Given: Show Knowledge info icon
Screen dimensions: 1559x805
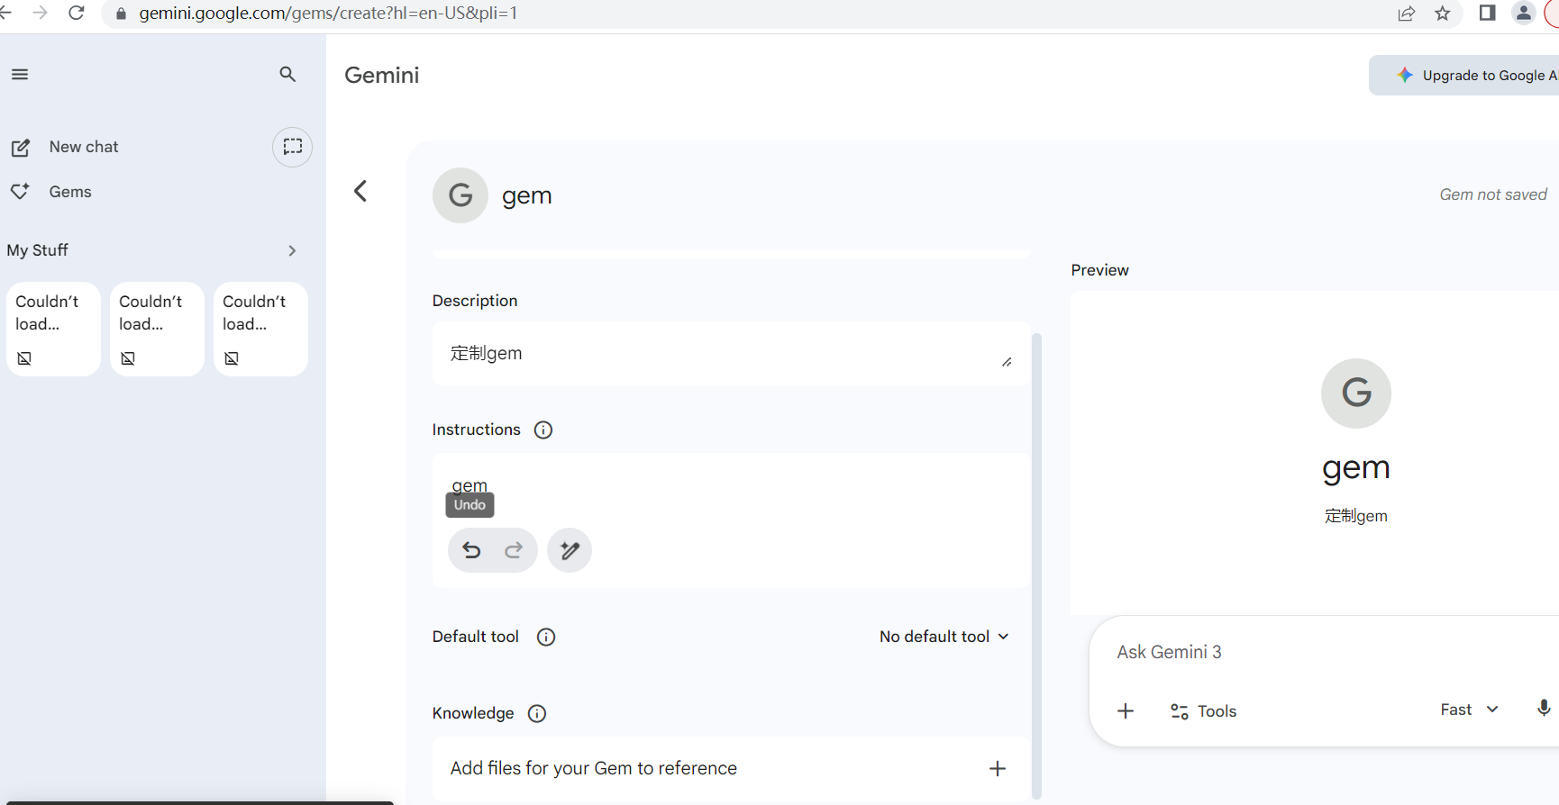Looking at the screenshot, I should (537, 713).
